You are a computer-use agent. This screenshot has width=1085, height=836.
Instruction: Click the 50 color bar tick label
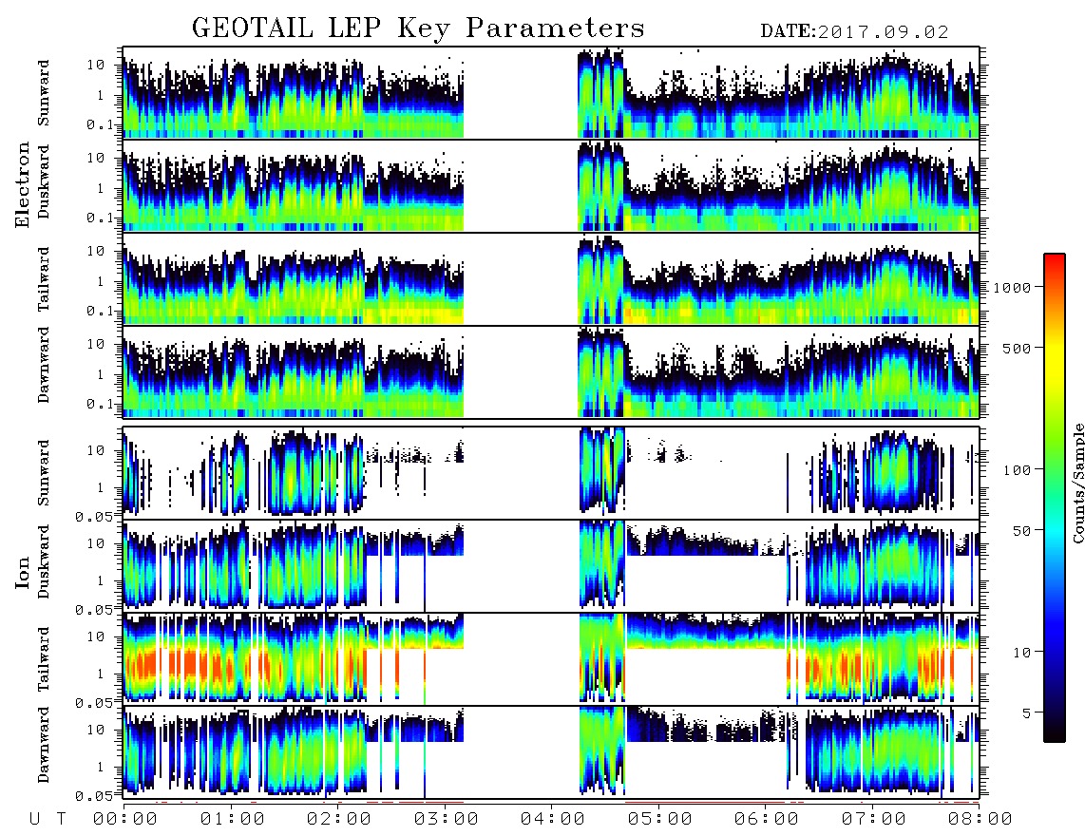pyautogui.click(x=1021, y=531)
